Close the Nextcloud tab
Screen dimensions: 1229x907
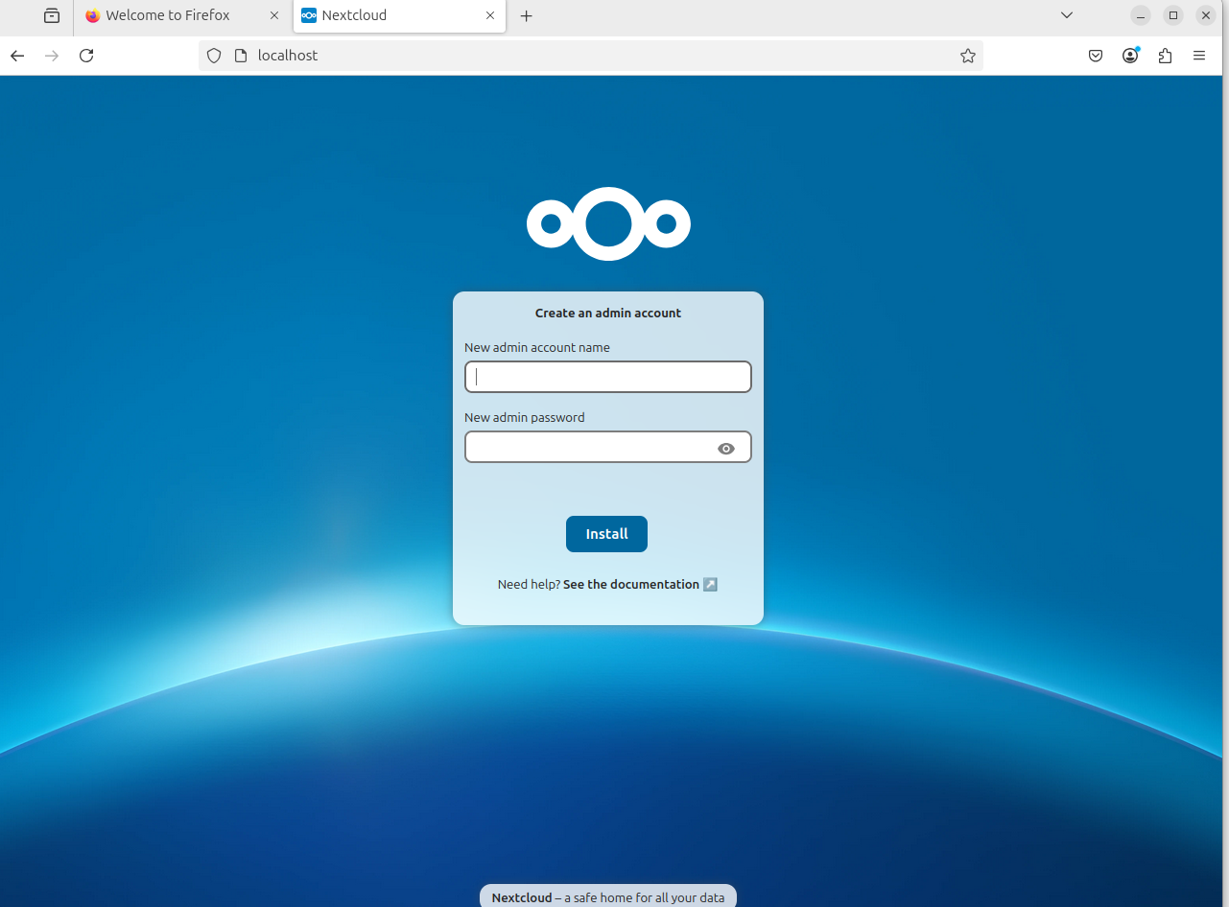(x=490, y=15)
